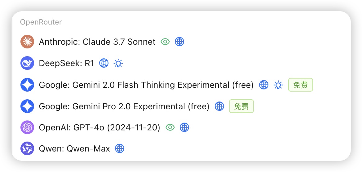Click vision eye icon next to Claude 3.7 Sonnet

[x=165, y=42]
